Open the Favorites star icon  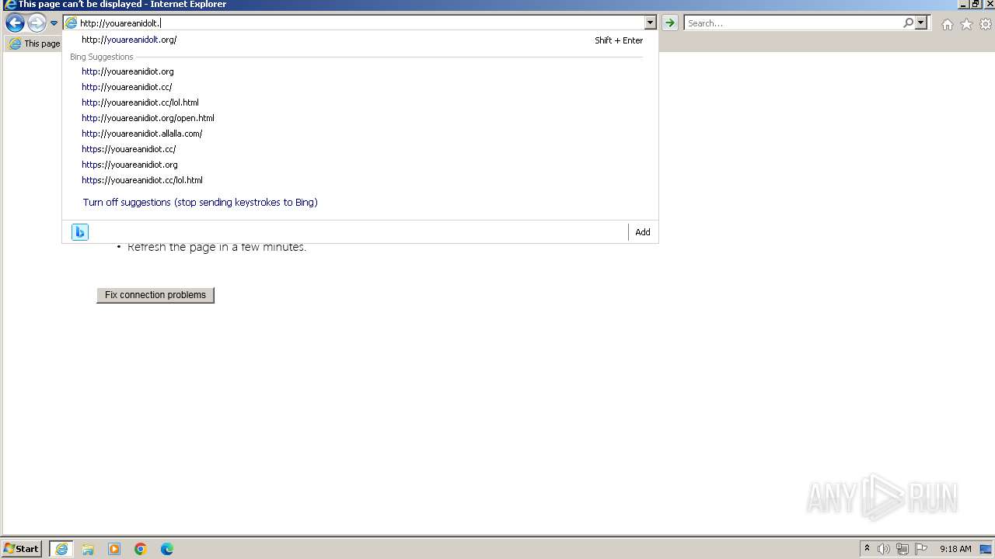966,24
